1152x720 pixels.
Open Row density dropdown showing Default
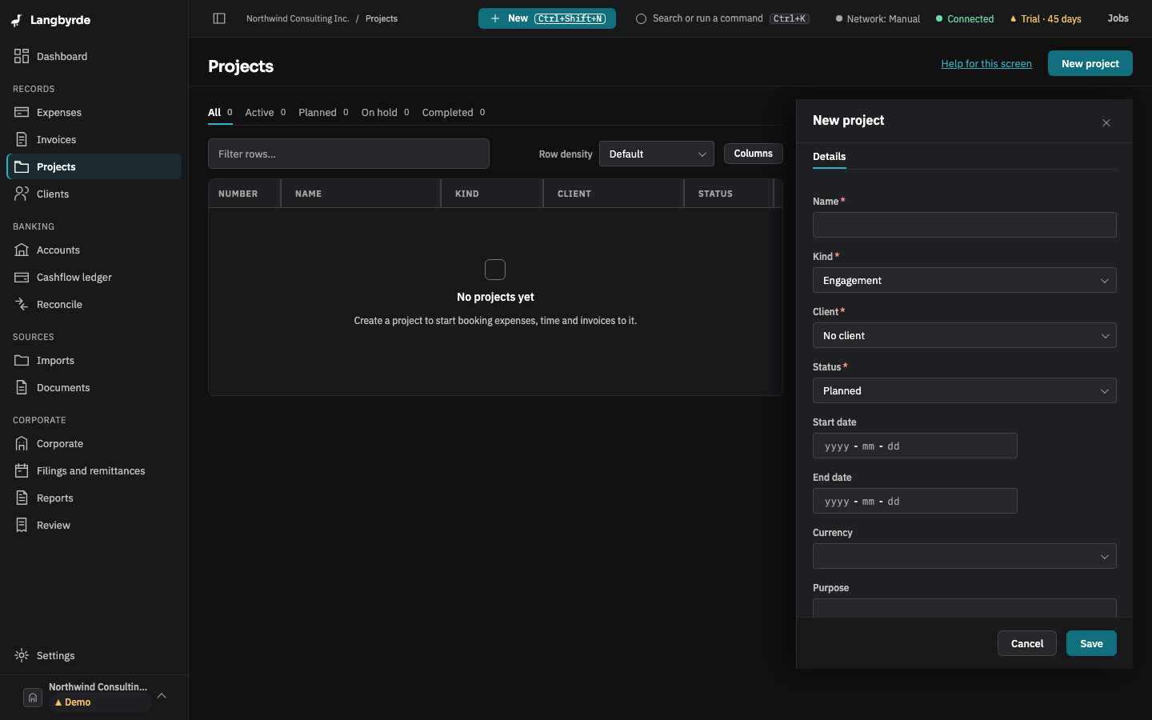(x=657, y=154)
